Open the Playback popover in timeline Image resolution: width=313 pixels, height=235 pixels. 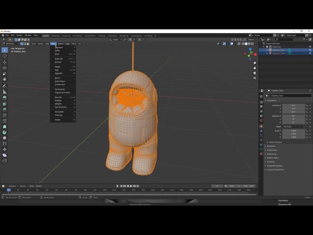click(x=13, y=186)
